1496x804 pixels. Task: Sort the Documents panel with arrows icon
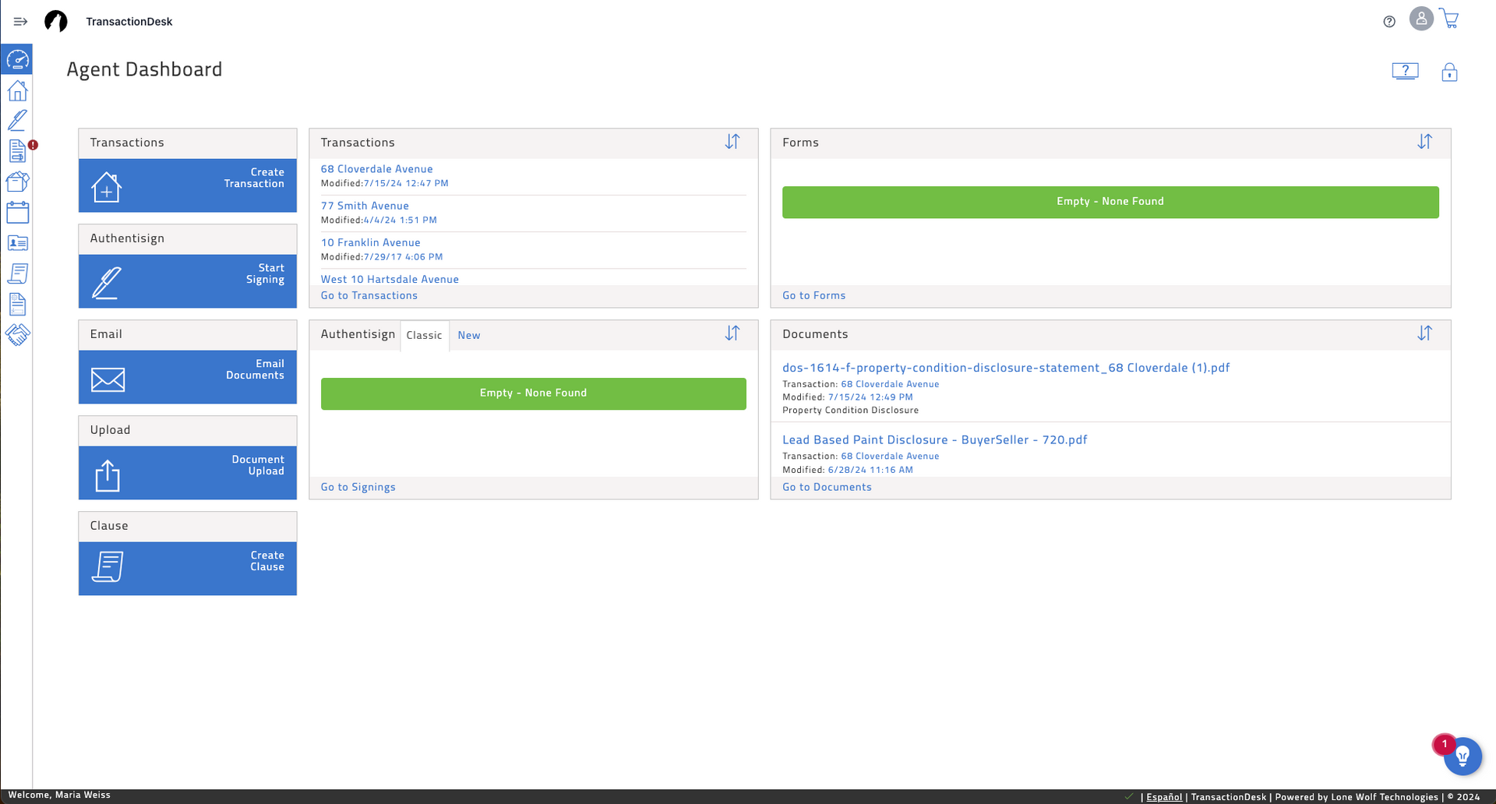click(x=1424, y=333)
